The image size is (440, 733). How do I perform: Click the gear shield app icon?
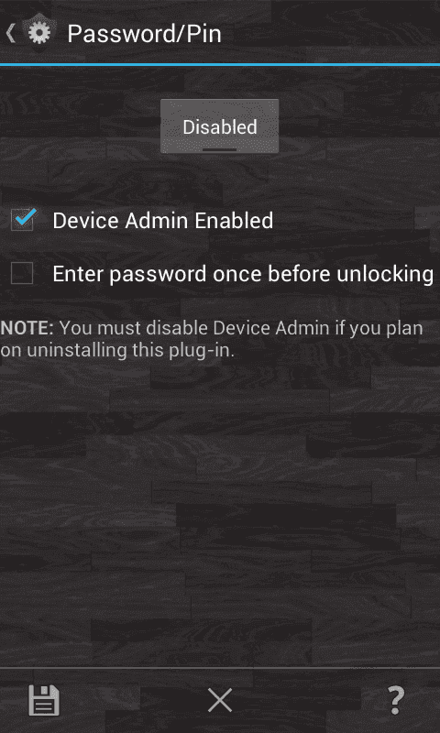click(x=39, y=33)
